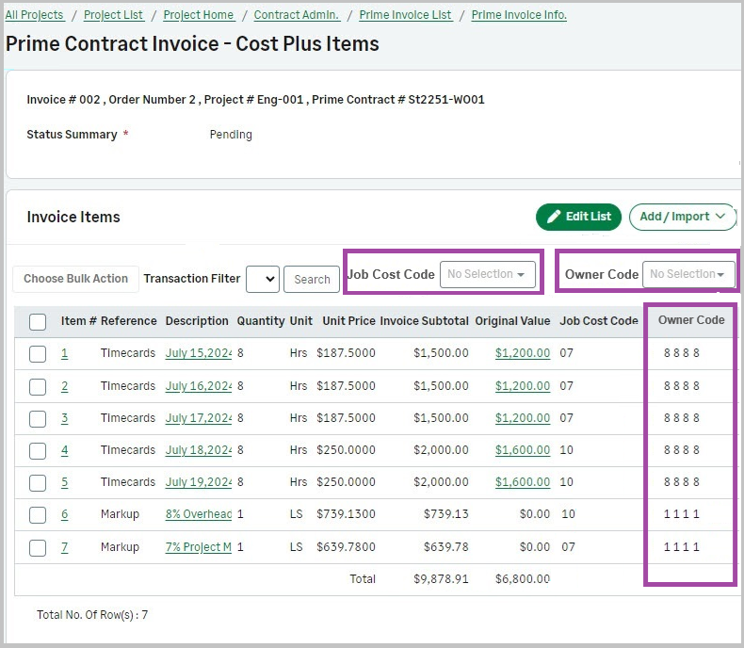This screenshot has height=648, width=744.
Task: Open Prime Invoice List breadcrumb
Action: (405, 15)
